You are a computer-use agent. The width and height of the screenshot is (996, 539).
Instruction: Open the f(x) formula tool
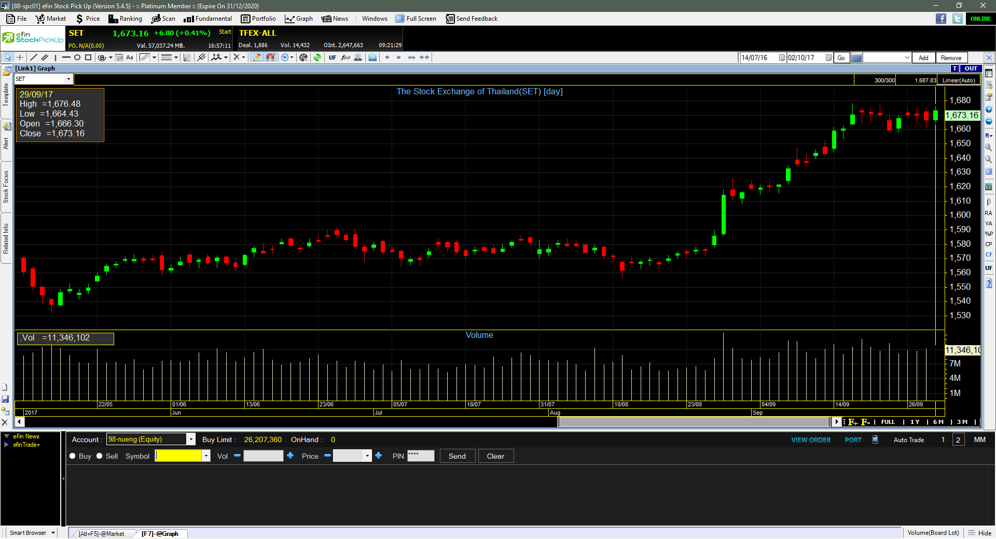tap(345, 58)
